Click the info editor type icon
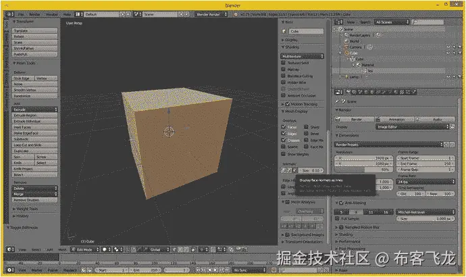 [x=9, y=14]
